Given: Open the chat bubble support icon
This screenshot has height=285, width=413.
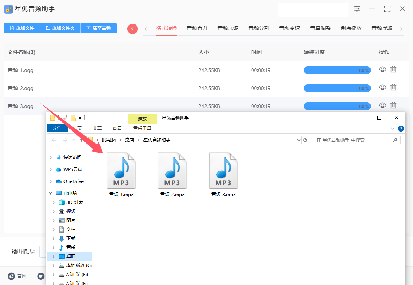Looking at the screenshot, I should pos(41,276).
